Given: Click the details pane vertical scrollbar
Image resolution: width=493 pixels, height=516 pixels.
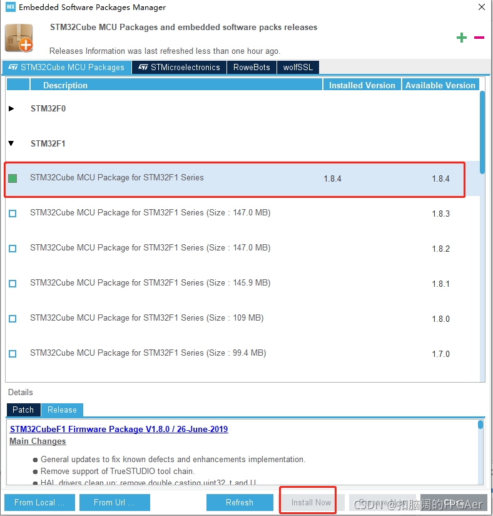Looking at the screenshot, I should (x=480, y=425).
